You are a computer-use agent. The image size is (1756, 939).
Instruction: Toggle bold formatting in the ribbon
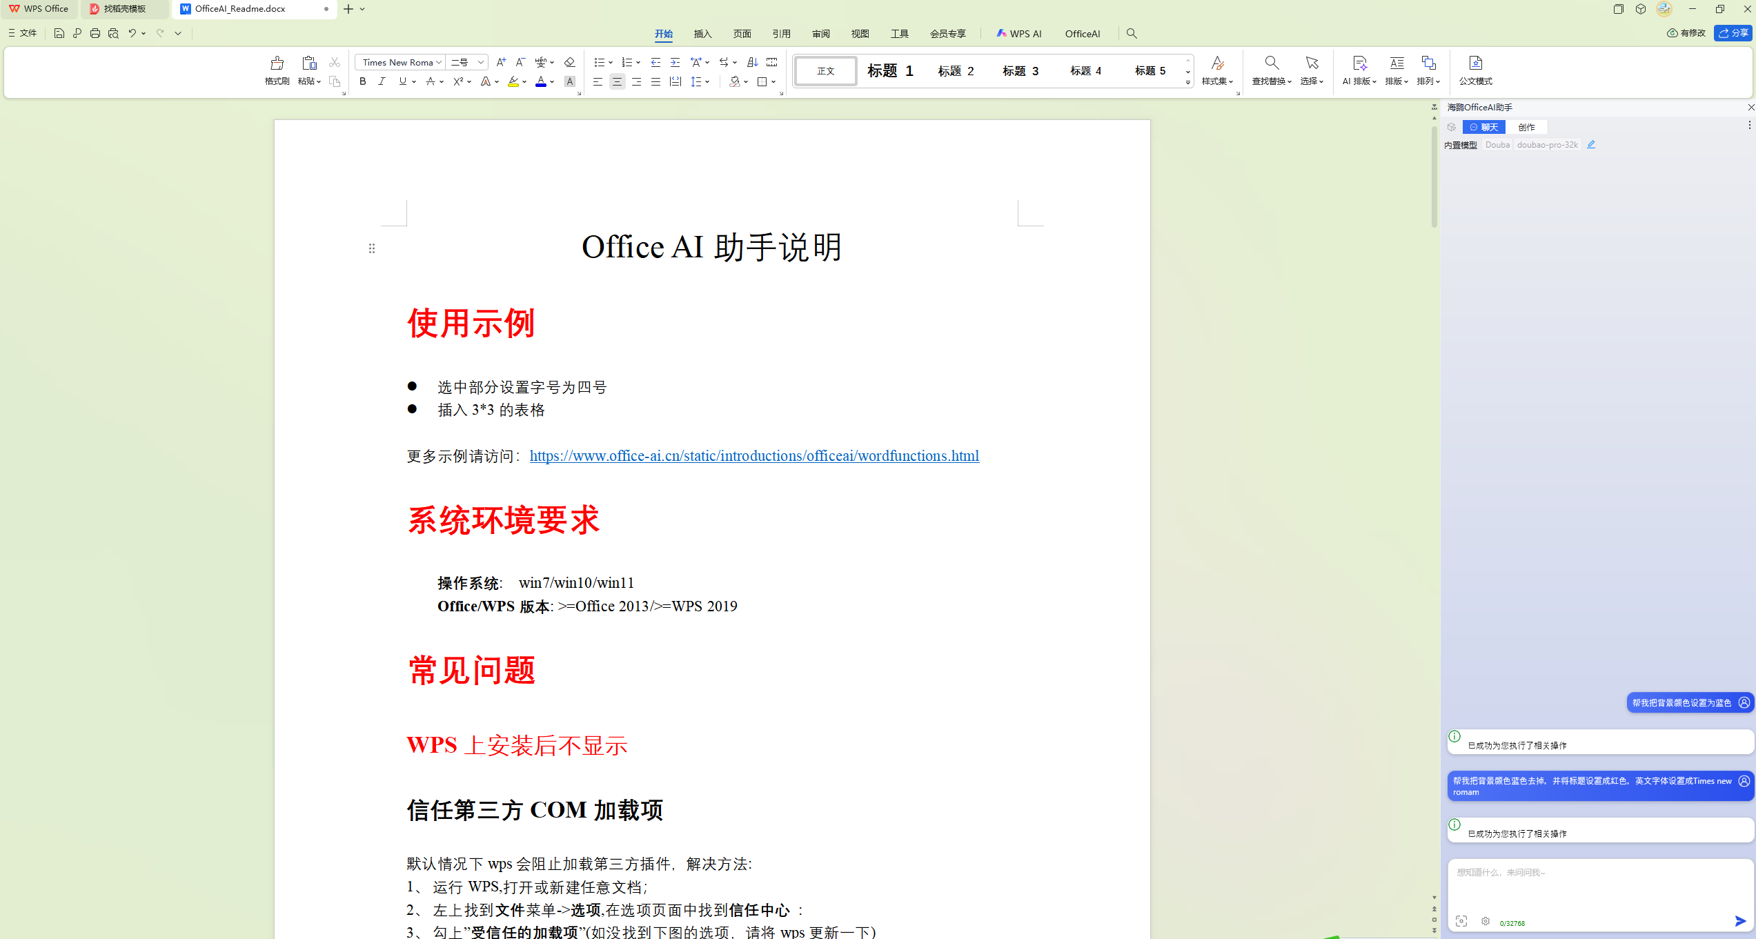tap(362, 81)
